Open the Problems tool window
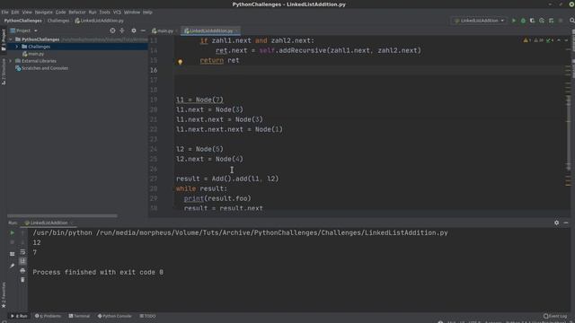Image resolution: width=575 pixels, height=323 pixels. 48,316
